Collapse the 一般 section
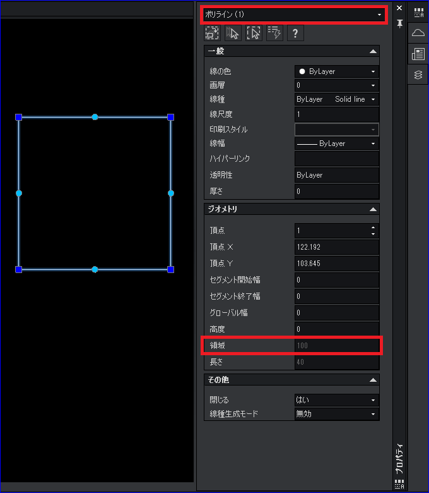The image size is (429, 493). coord(373,51)
